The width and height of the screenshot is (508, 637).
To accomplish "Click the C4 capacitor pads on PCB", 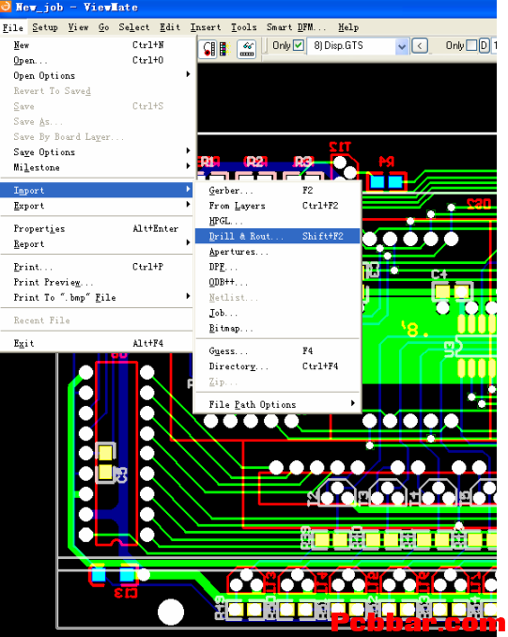I will click(452, 291).
